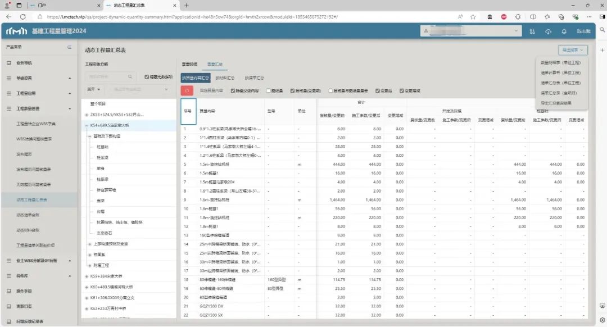Open 发布版历 sidebar link
607x327 pixels.
tap(24, 154)
